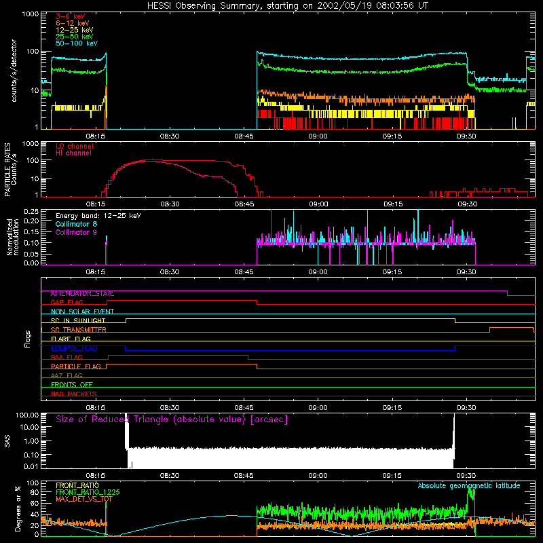Screen dimensions: 543x543
Task: Click the FLARE_FLAG label
Action: click(x=71, y=339)
